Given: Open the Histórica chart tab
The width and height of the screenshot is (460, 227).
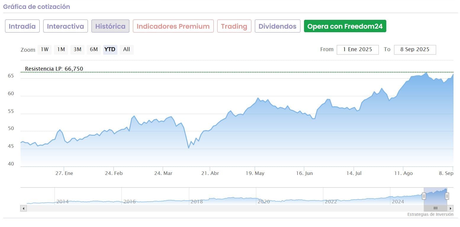Looking at the screenshot, I should [x=110, y=26].
